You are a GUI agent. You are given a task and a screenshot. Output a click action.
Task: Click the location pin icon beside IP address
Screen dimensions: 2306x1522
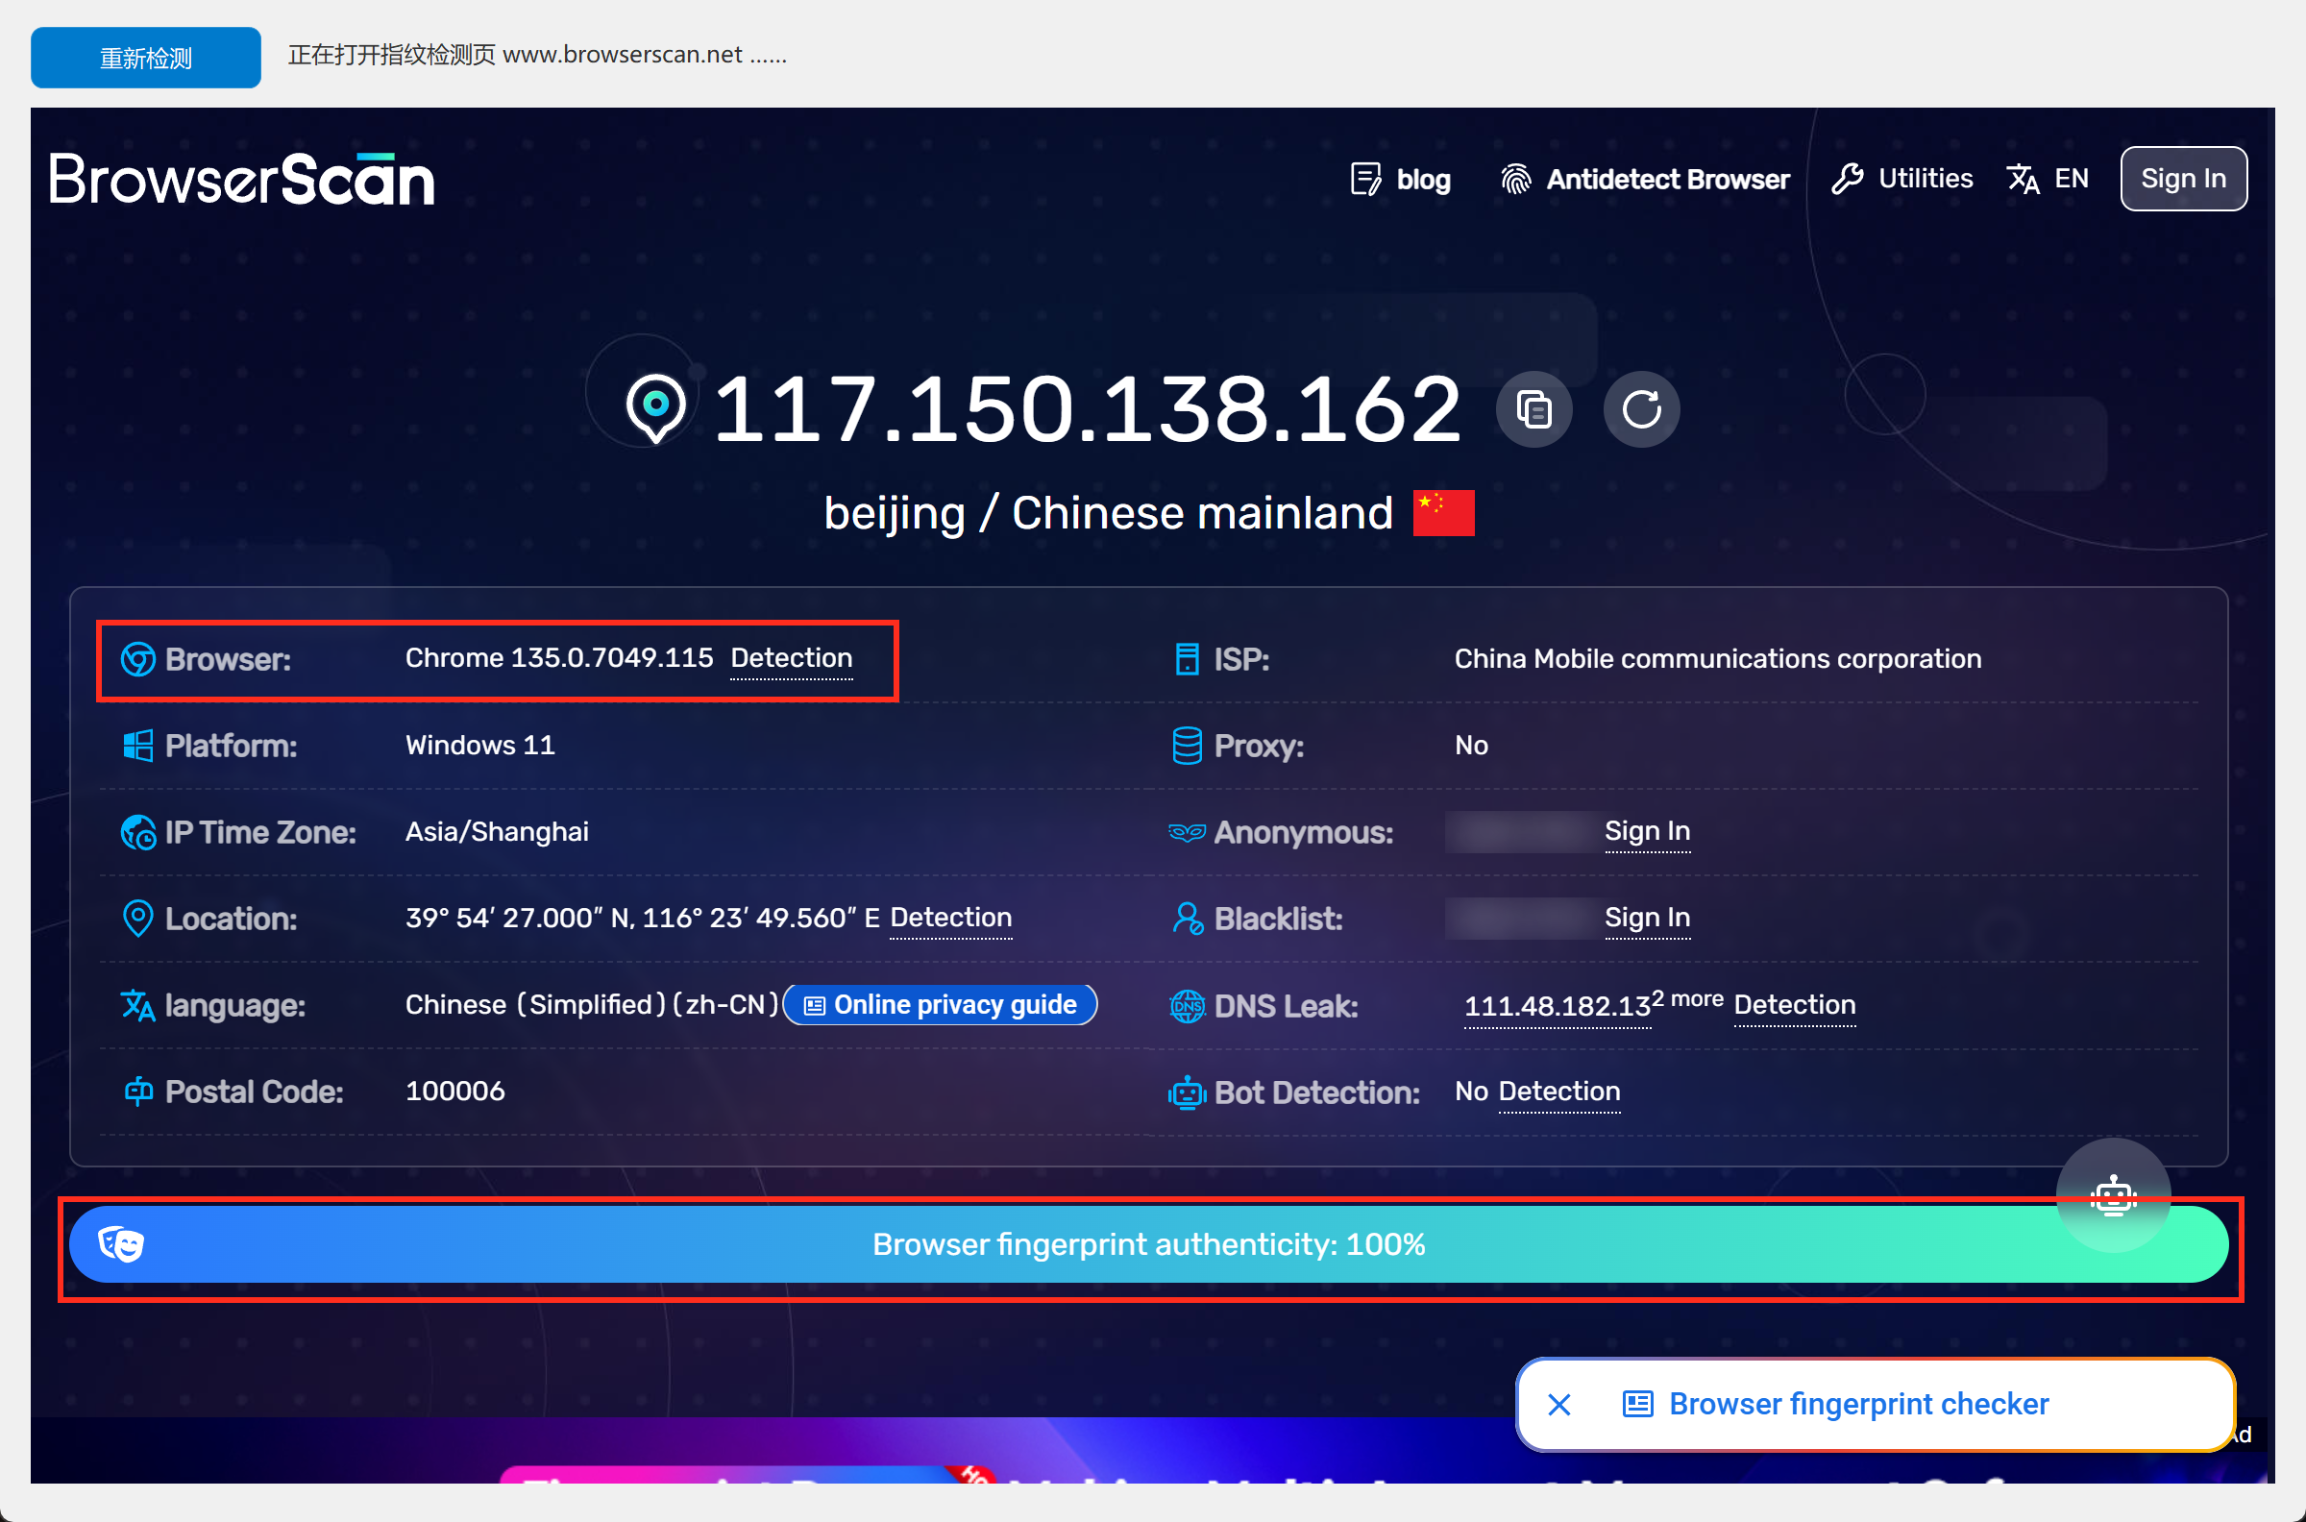pos(656,408)
